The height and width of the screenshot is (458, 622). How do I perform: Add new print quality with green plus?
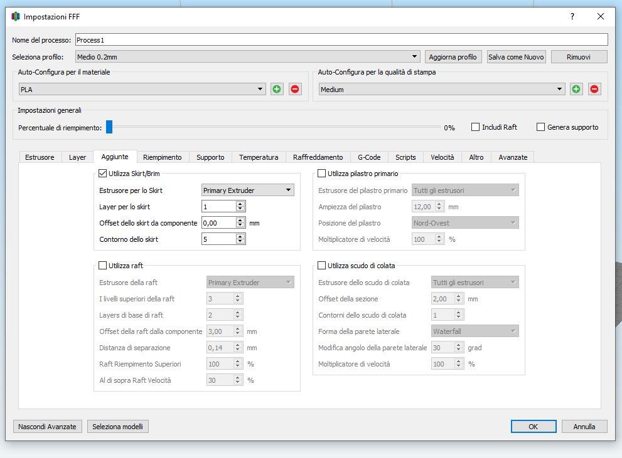pos(576,89)
